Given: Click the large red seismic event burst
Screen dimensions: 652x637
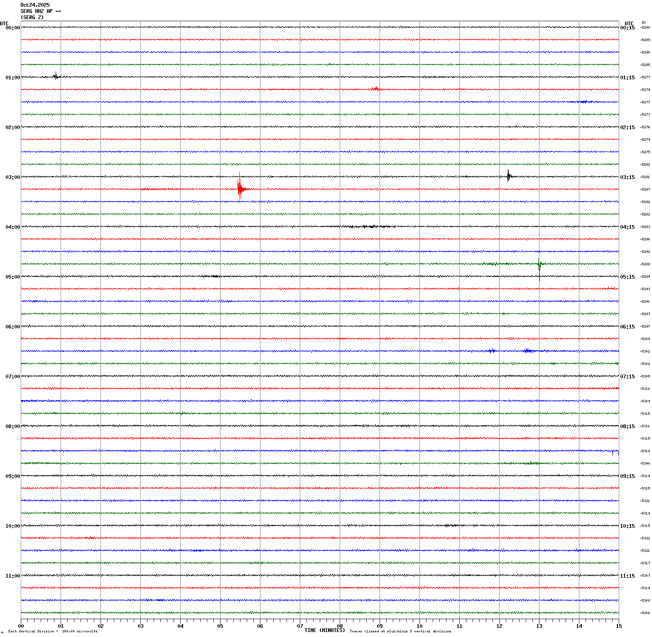Looking at the screenshot, I should pos(240,188).
